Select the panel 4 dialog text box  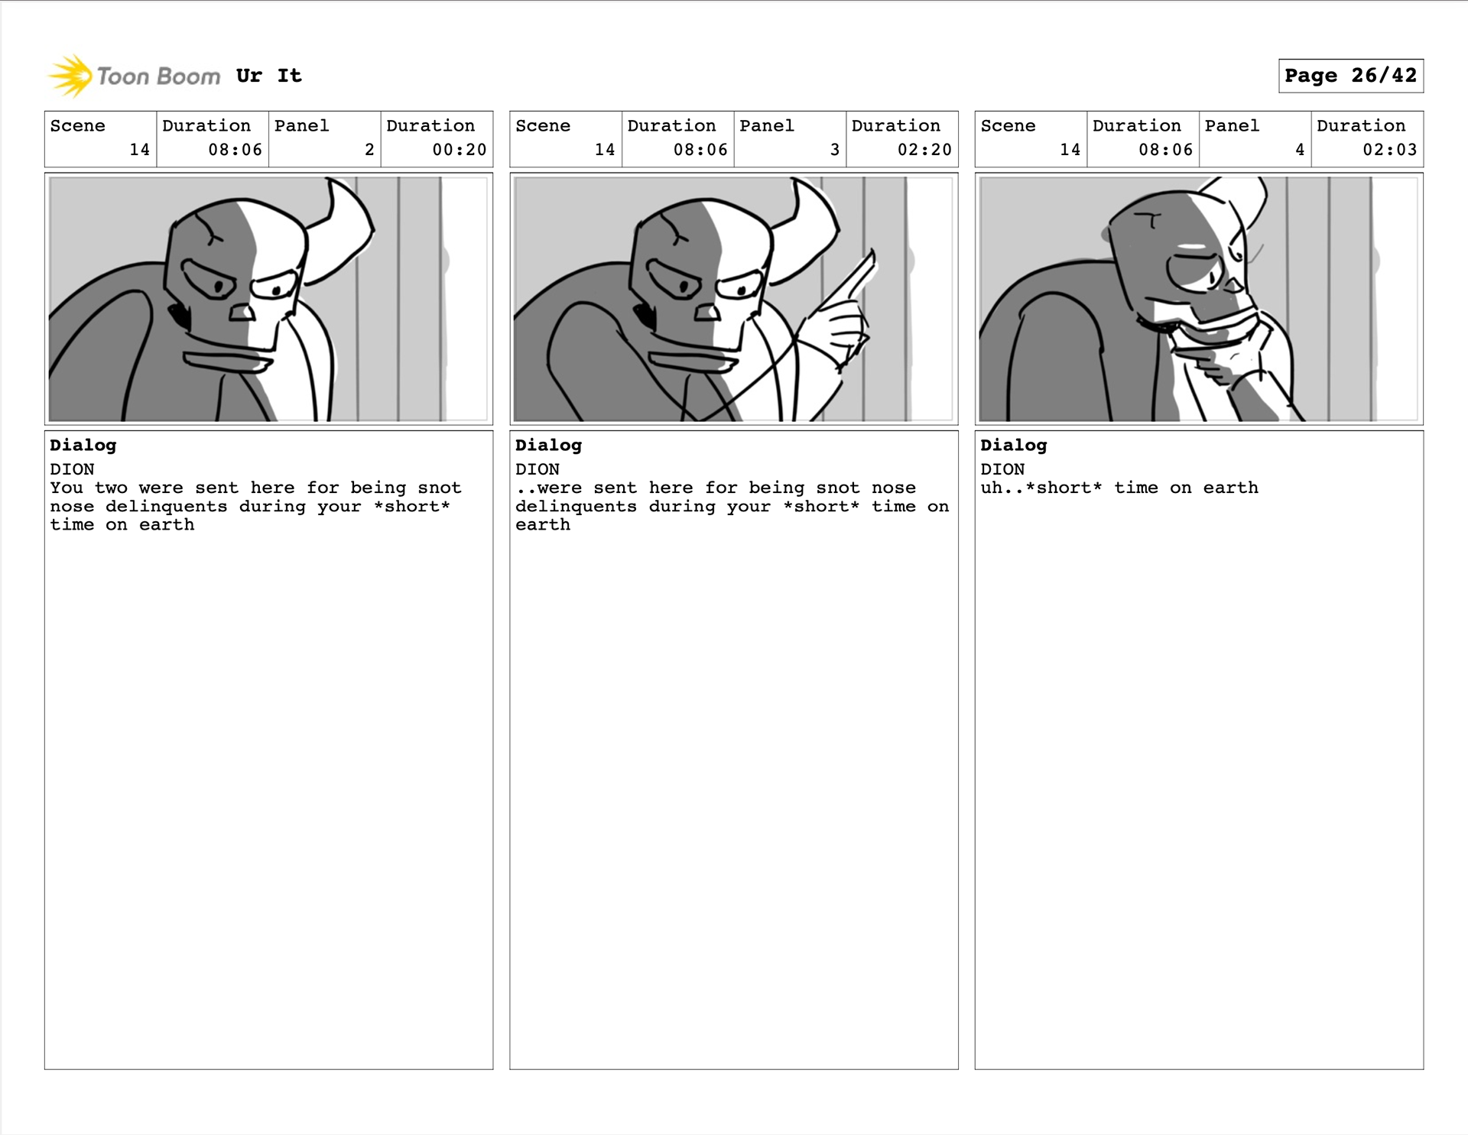click(1198, 750)
